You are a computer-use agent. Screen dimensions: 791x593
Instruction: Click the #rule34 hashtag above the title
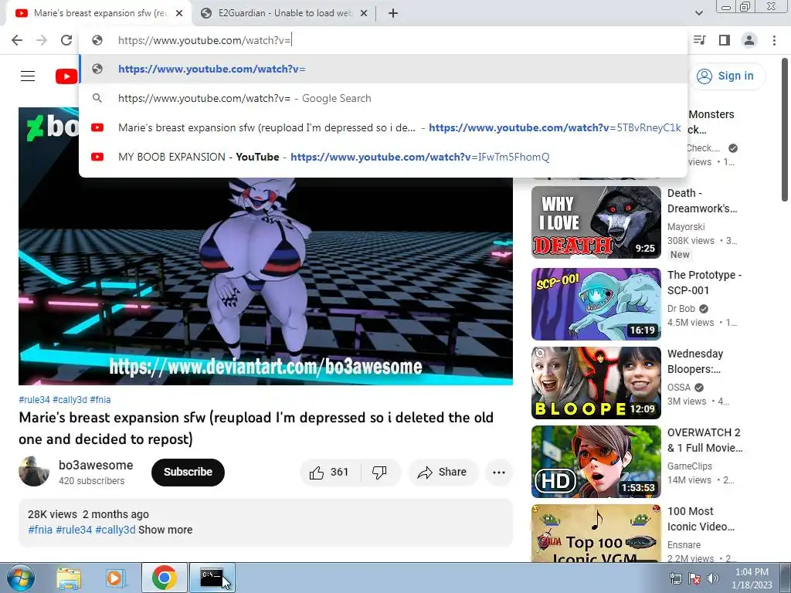tap(34, 400)
